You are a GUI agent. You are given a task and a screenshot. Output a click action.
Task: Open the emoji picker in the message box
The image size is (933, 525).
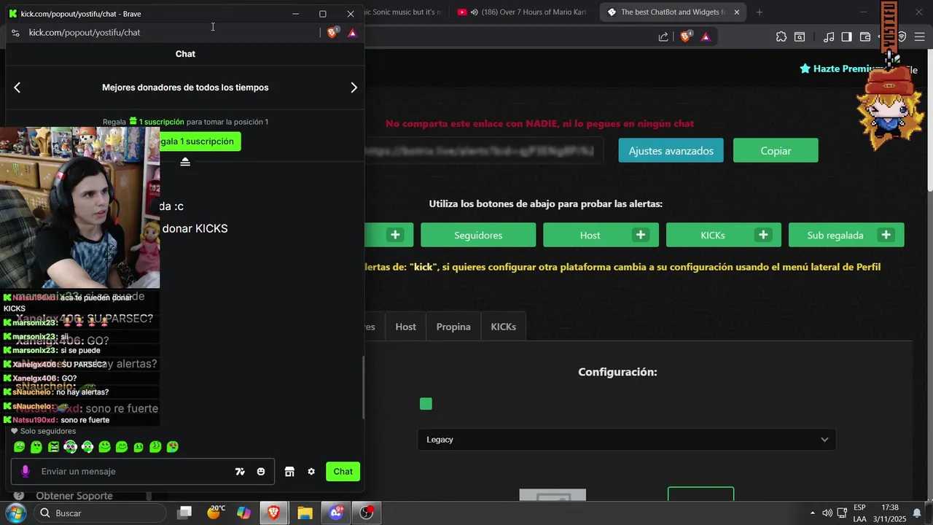(x=261, y=472)
